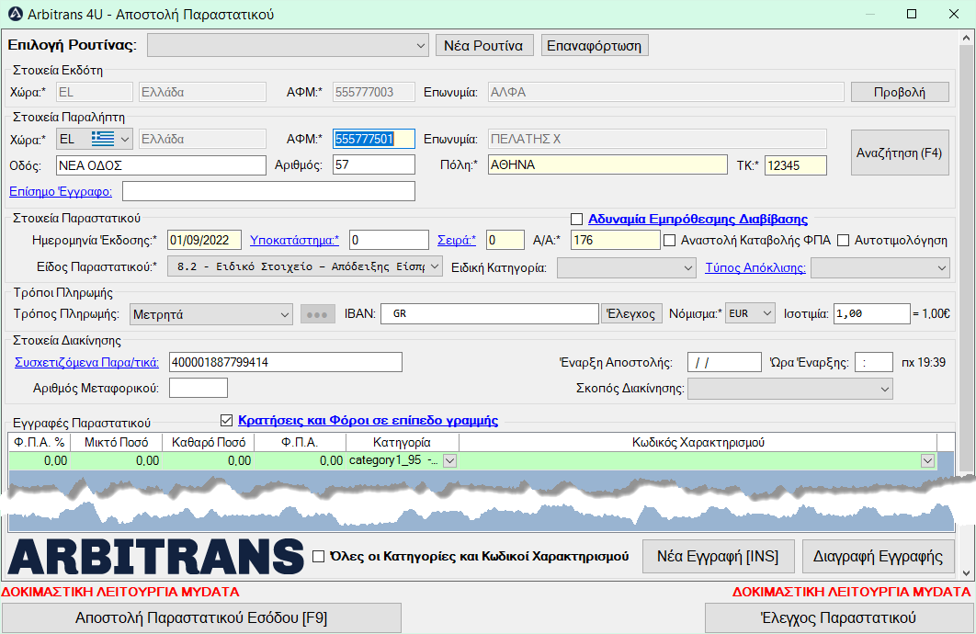
Task: Click the related documents field 400001887799414
Action: (x=286, y=362)
